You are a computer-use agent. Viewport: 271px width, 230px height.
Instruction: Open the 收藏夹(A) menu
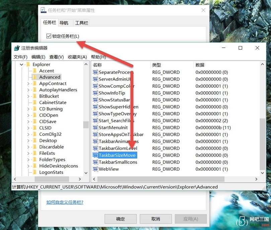[77, 57]
